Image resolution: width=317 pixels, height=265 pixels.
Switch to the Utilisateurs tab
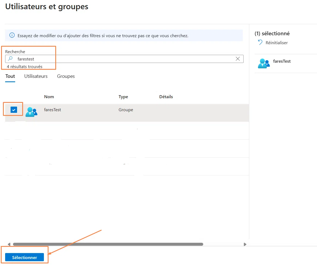[35, 76]
